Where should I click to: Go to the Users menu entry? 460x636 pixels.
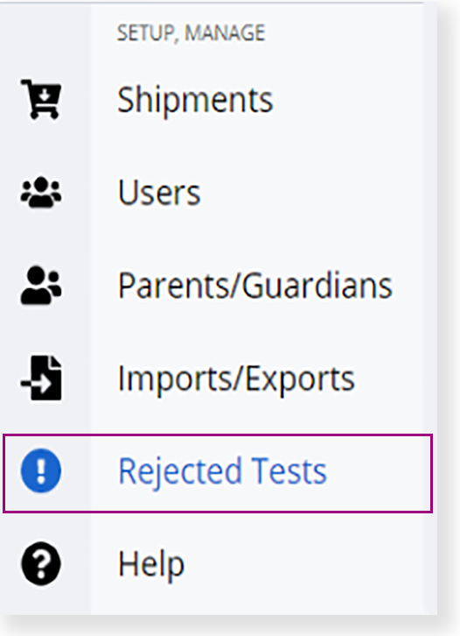(159, 192)
